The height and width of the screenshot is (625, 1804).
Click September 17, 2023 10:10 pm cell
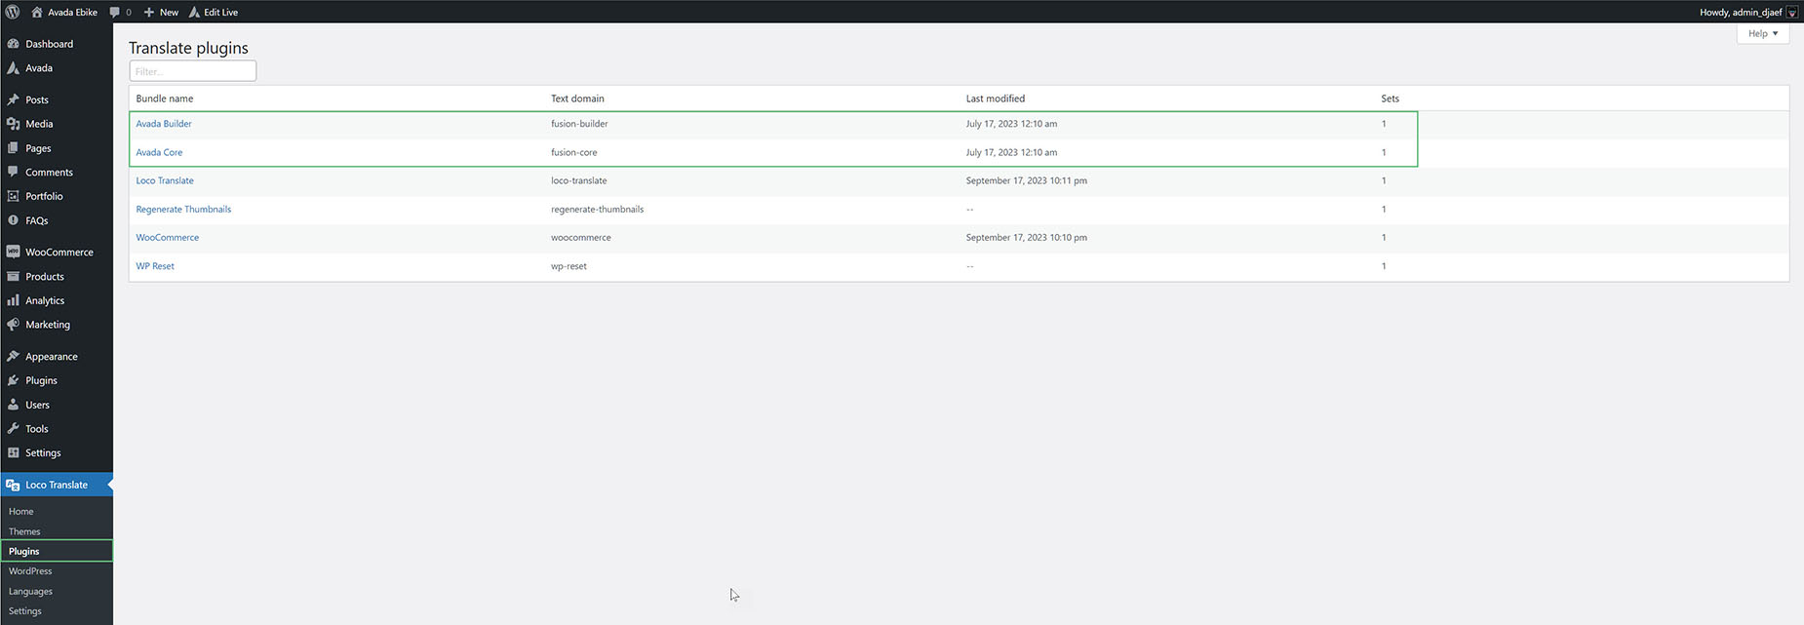point(1027,237)
